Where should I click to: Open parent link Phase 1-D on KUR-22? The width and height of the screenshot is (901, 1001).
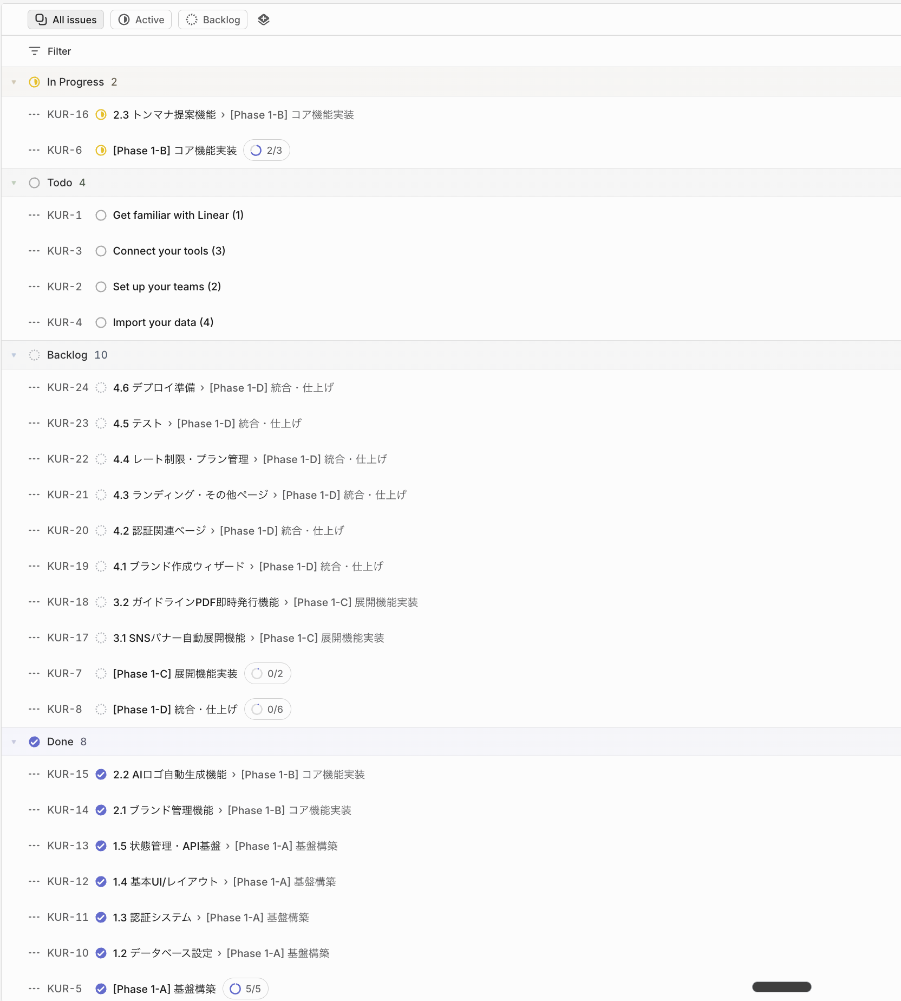325,459
